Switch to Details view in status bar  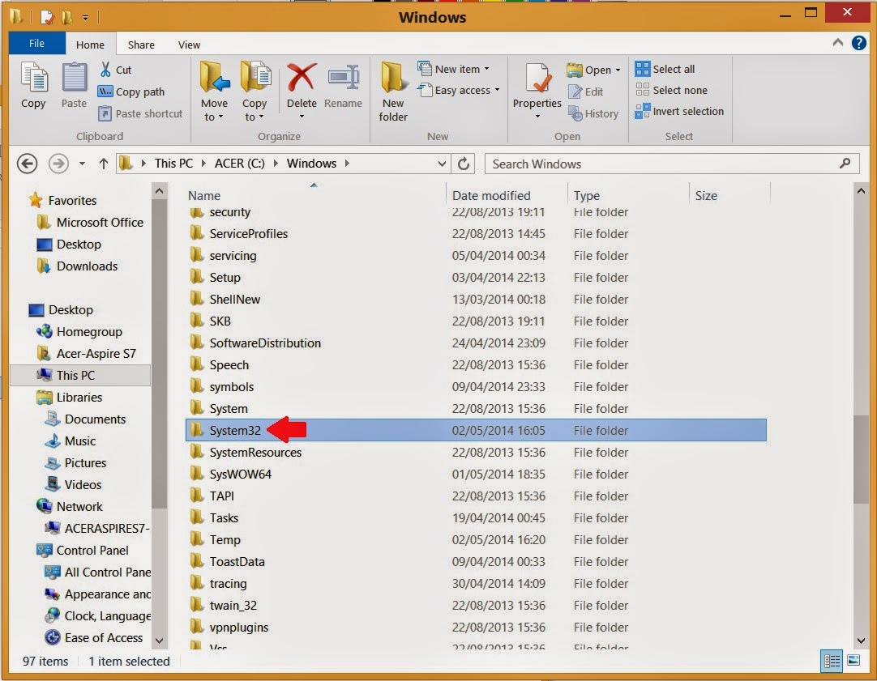tap(832, 661)
